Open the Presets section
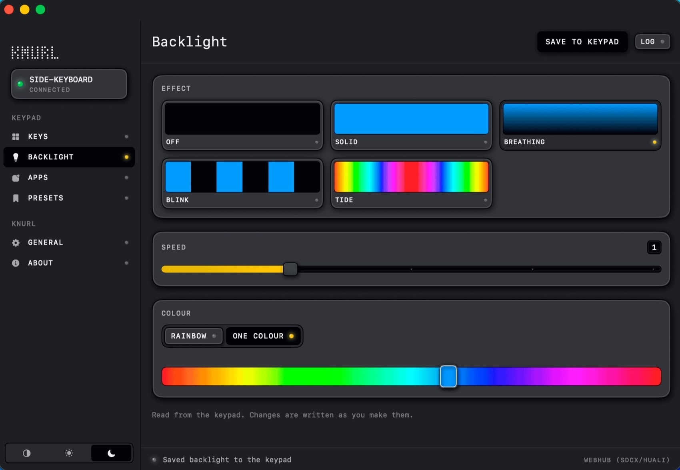The height and width of the screenshot is (470, 680). 69,198
